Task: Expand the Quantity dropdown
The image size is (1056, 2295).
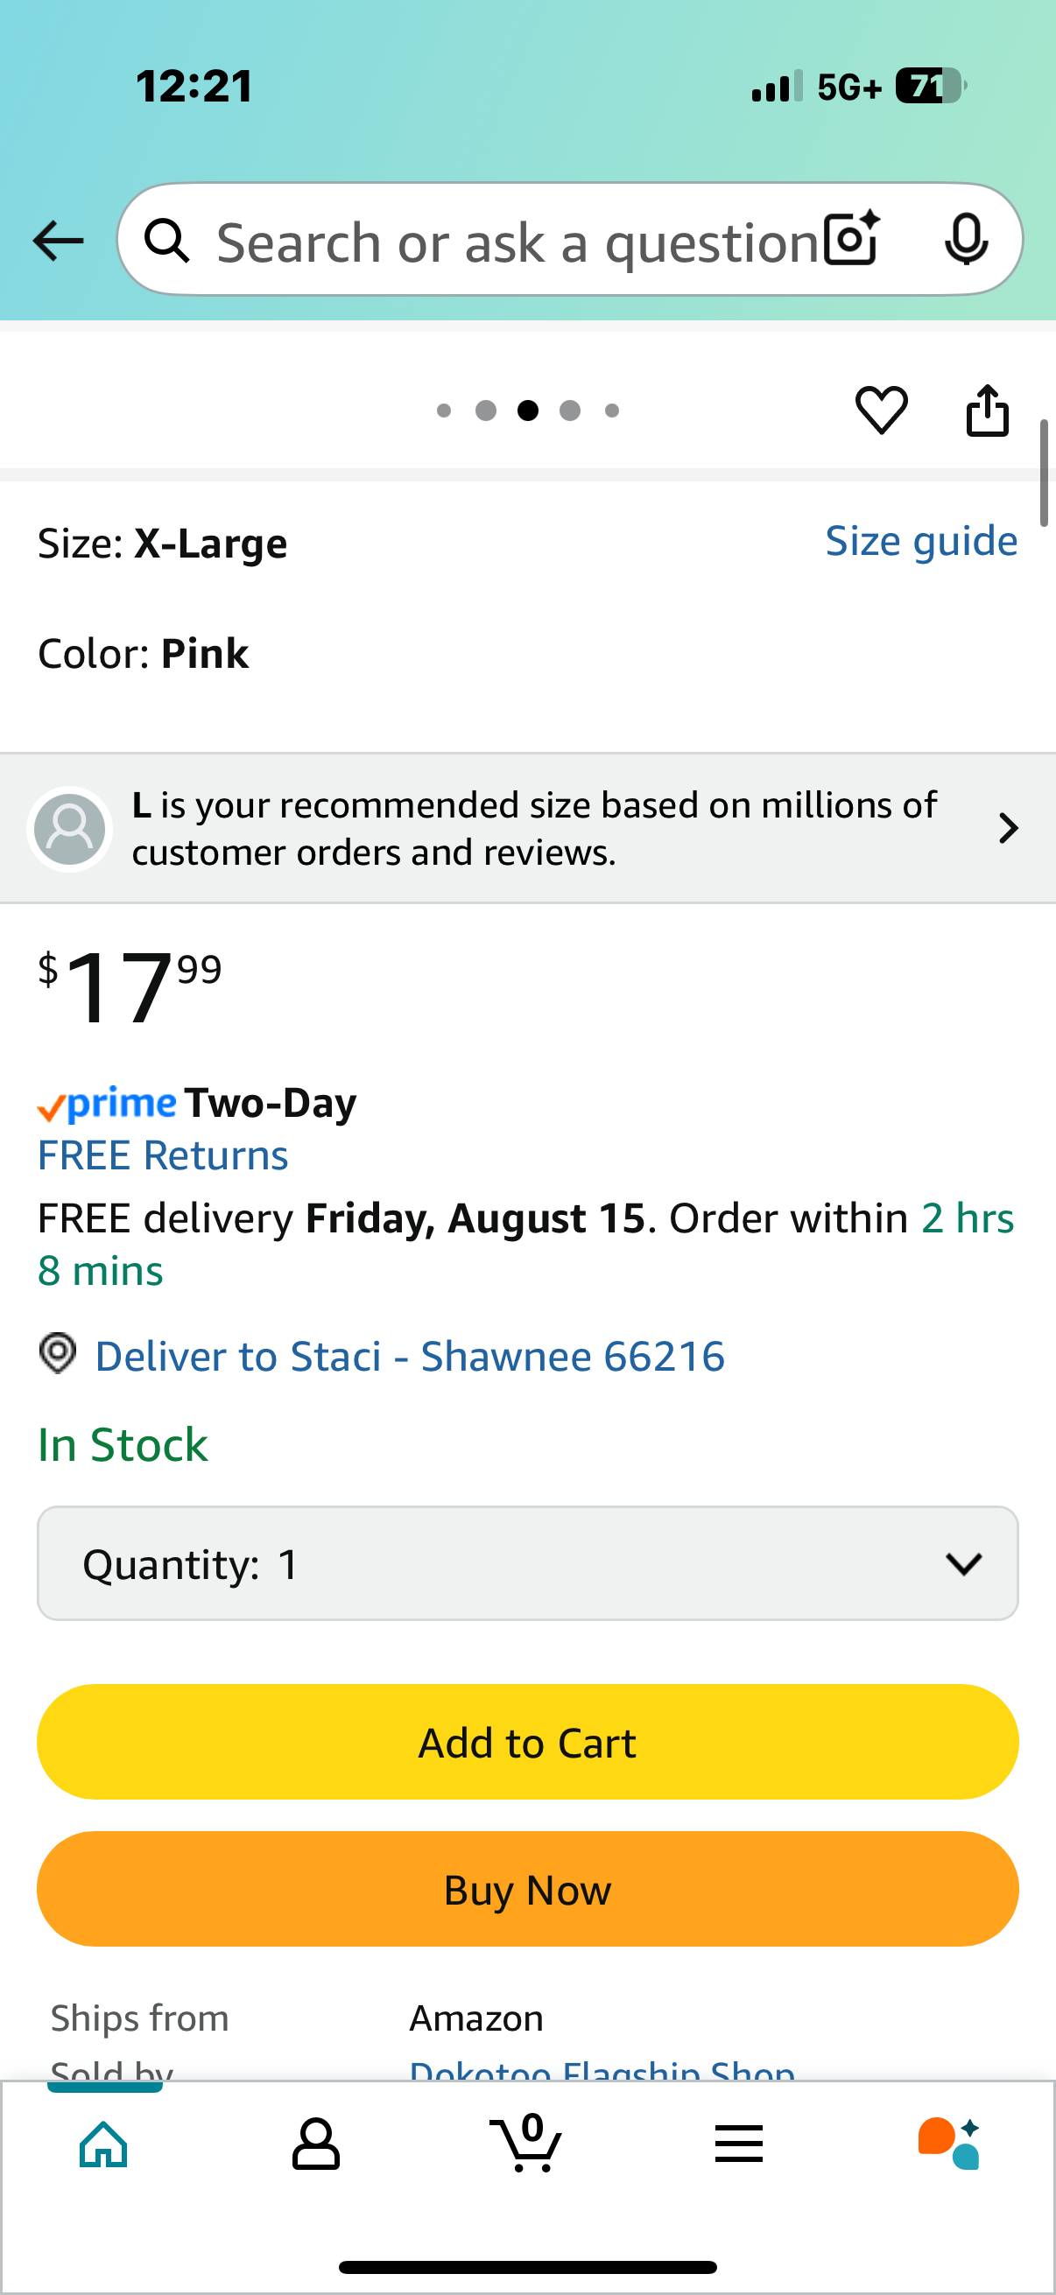Action: pos(527,1563)
